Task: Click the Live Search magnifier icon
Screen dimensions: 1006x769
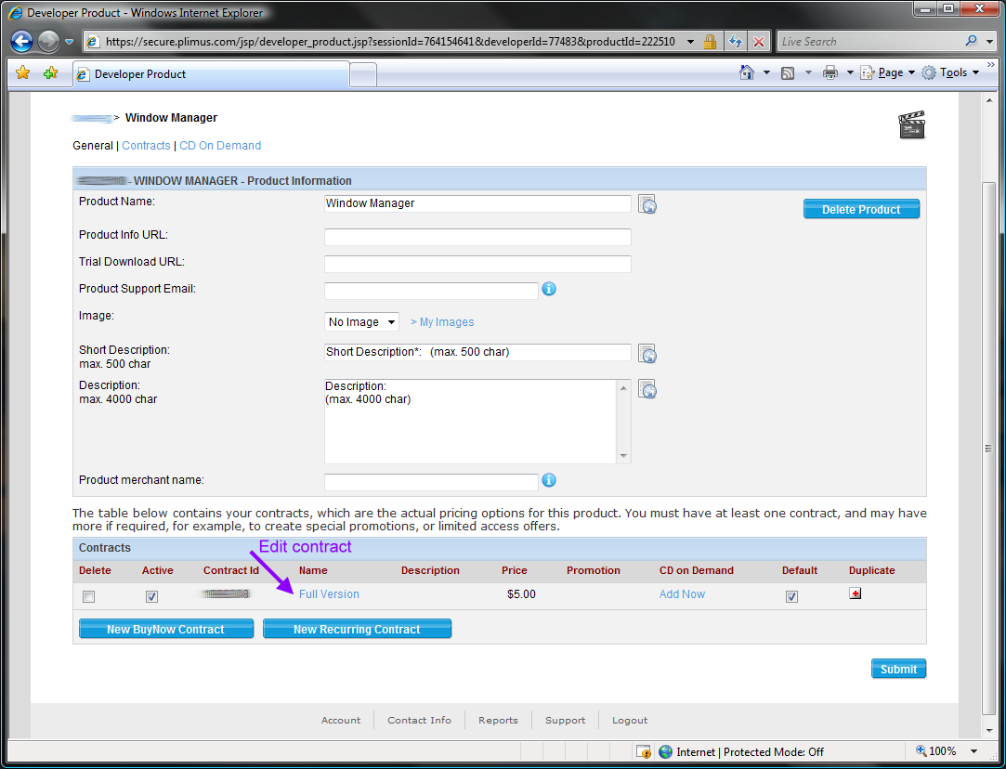Action: (x=971, y=41)
